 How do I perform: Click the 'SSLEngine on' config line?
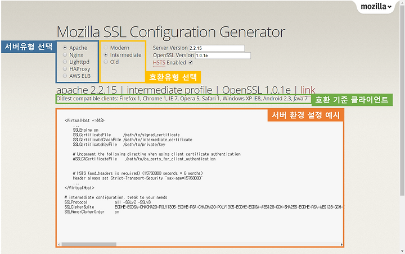point(85,130)
